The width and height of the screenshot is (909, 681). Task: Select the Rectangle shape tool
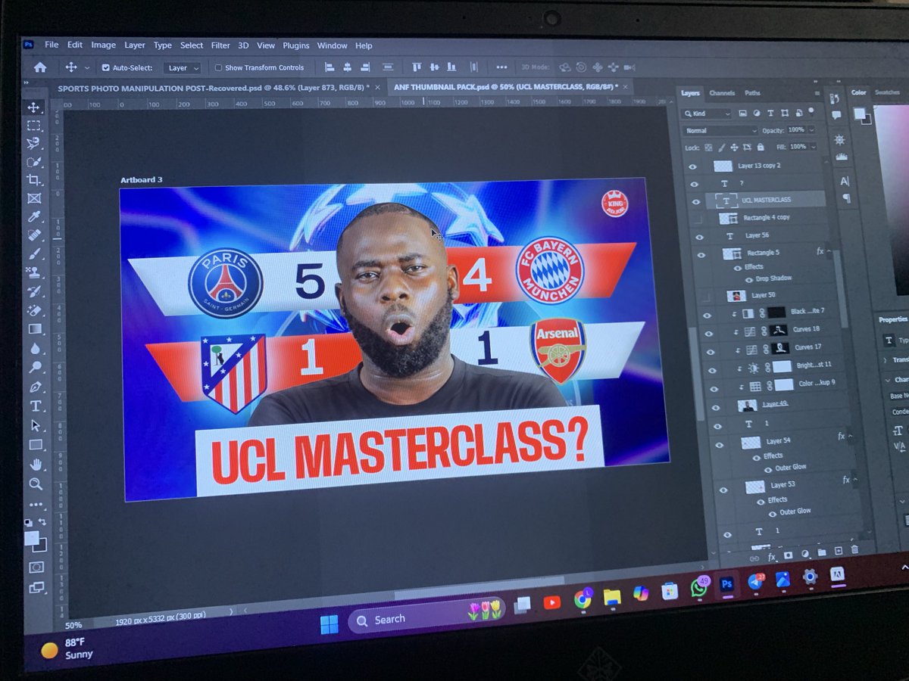[x=35, y=445]
